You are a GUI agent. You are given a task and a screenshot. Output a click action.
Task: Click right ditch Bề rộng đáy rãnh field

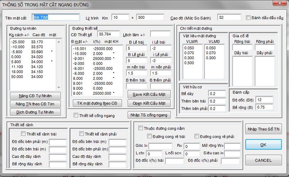(117, 165)
